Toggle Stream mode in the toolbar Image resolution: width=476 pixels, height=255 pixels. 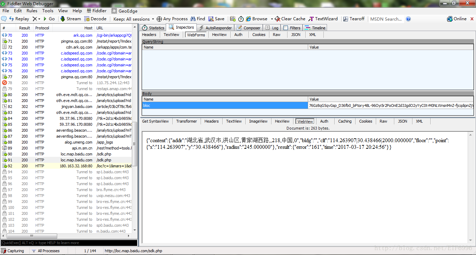[70, 19]
